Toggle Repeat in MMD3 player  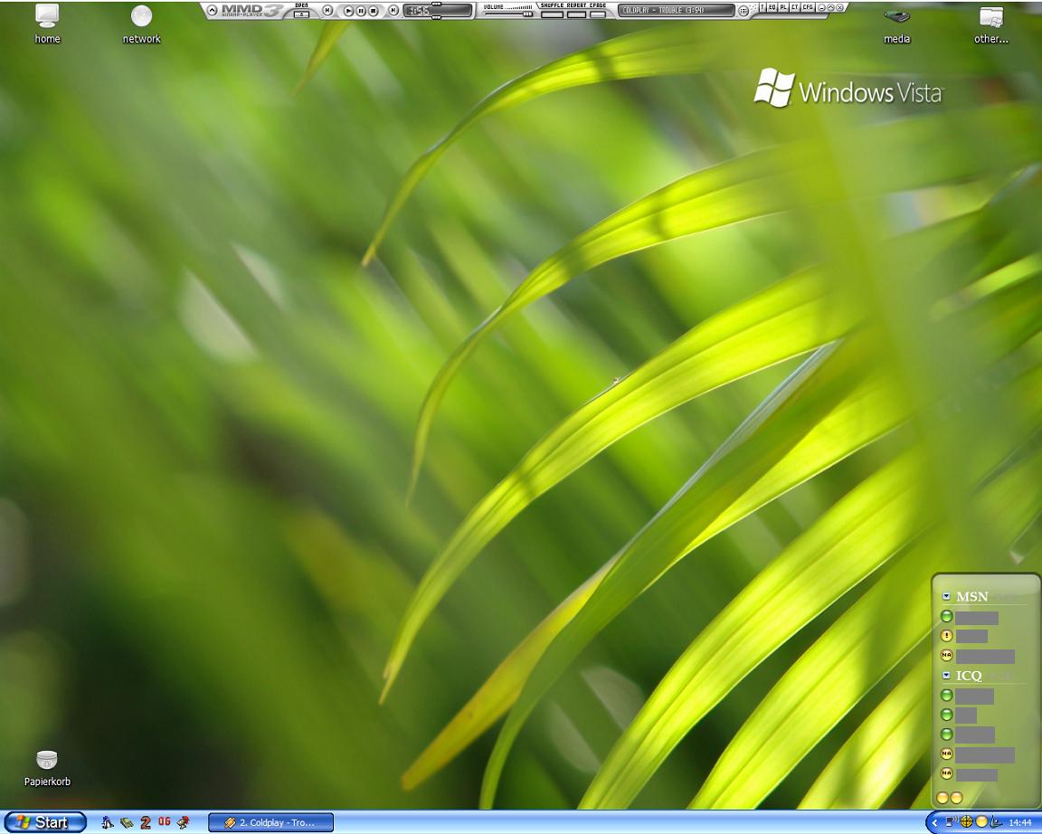pyautogui.click(x=576, y=14)
